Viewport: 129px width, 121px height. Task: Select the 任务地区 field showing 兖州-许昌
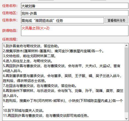coord(75,13)
